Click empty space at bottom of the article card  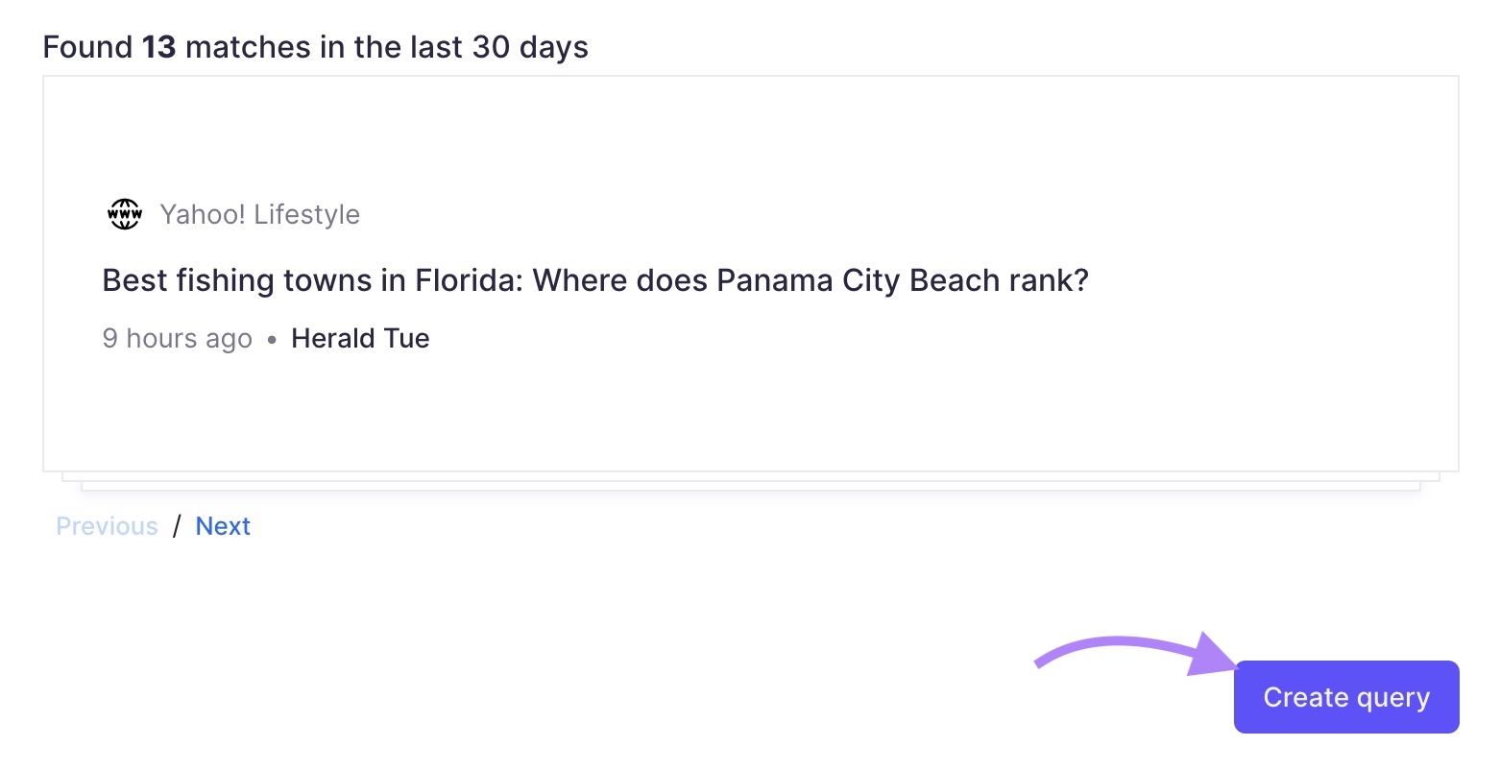point(749,422)
